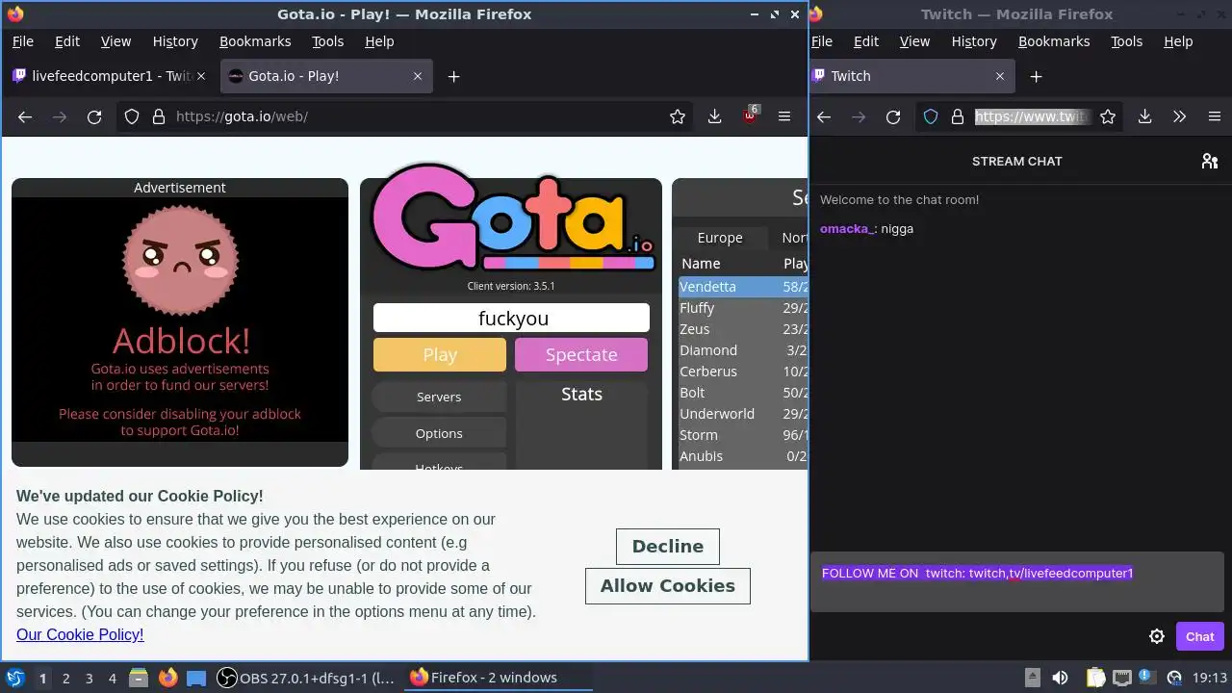The height and width of the screenshot is (693, 1232).
Task: Open File menu in Gota.io window
Action: (22, 41)
